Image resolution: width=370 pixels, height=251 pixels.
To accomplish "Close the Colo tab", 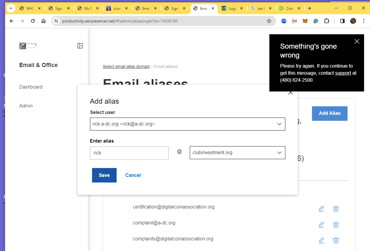I will coord(299,8).
